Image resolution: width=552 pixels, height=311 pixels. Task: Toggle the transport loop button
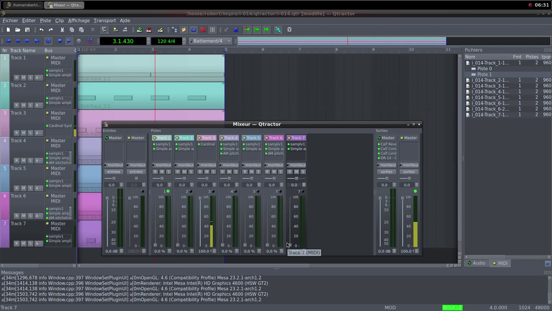pyautogui.click(x=48, y=41)
